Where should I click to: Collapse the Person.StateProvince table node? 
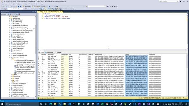click(x=9, y=57)
